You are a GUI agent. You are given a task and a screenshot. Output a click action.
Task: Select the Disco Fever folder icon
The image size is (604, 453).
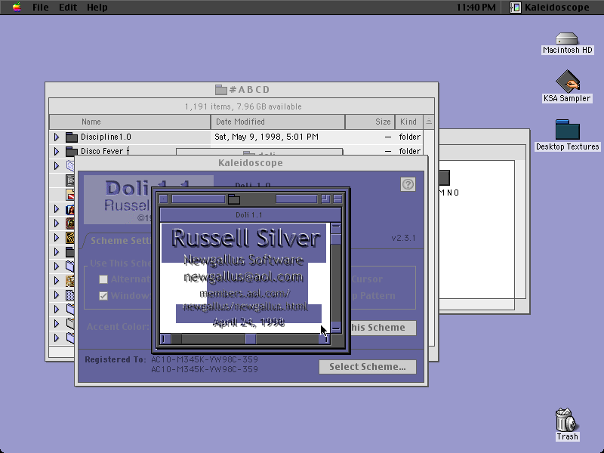click(x=72, y=151)
